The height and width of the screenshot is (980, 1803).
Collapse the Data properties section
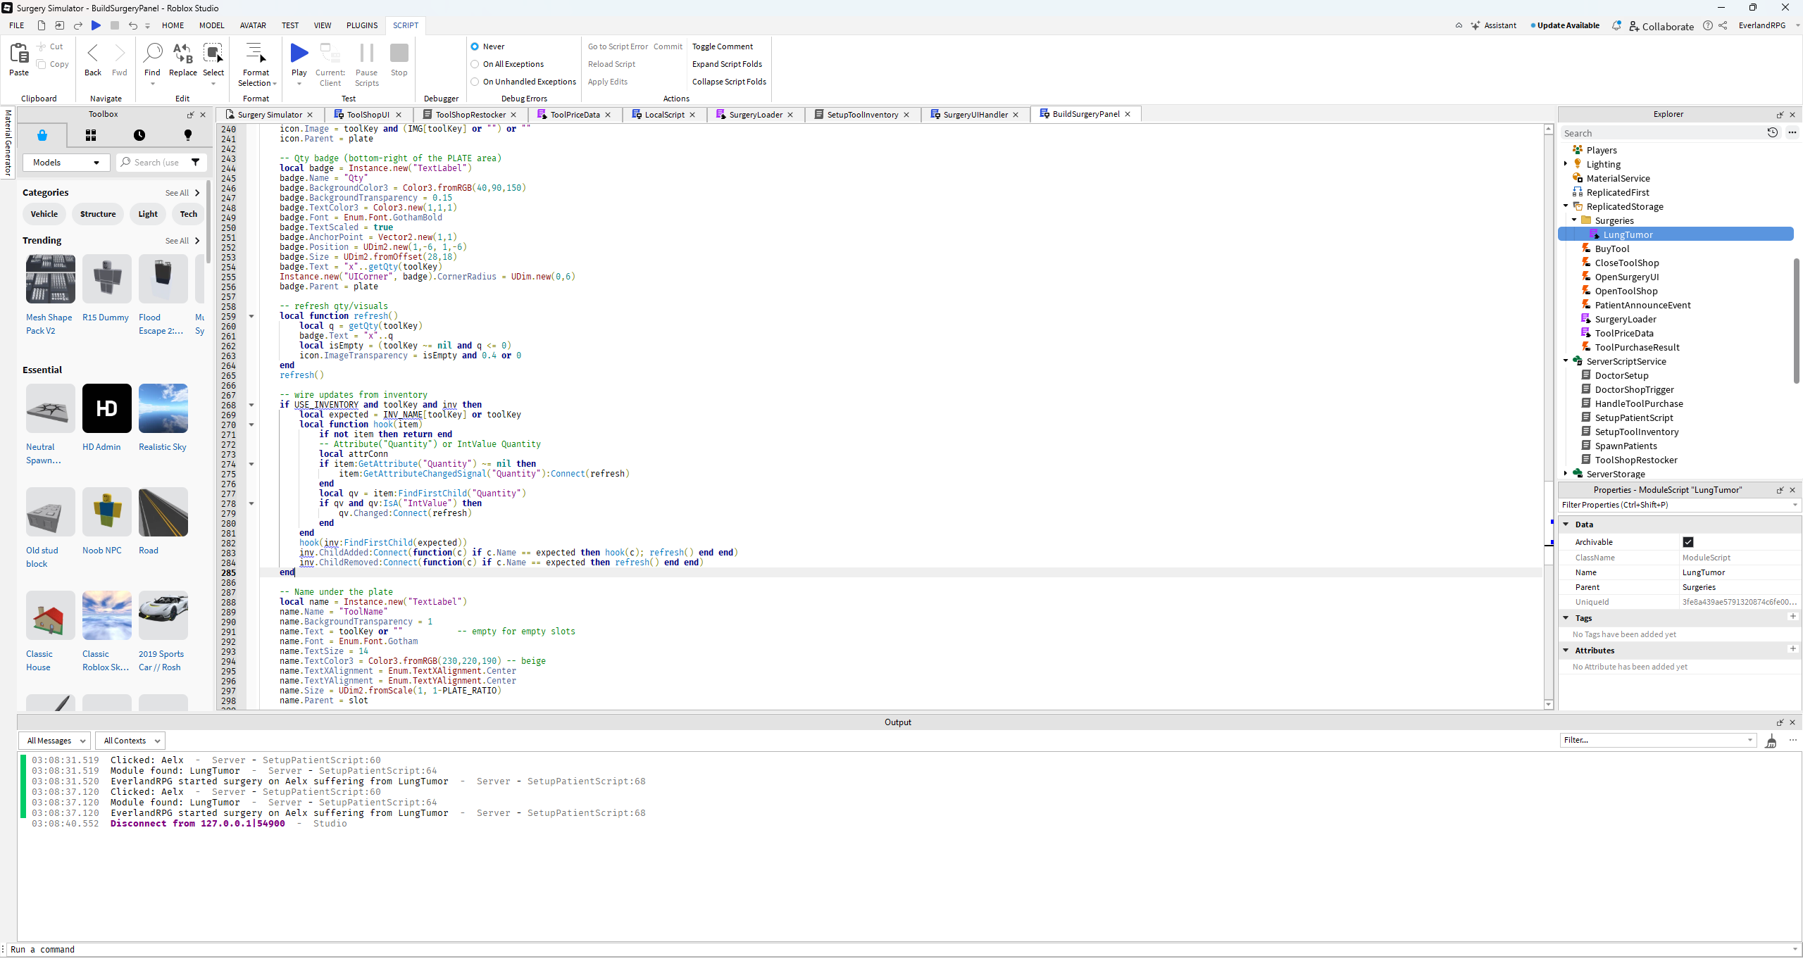pos(1566,524)
